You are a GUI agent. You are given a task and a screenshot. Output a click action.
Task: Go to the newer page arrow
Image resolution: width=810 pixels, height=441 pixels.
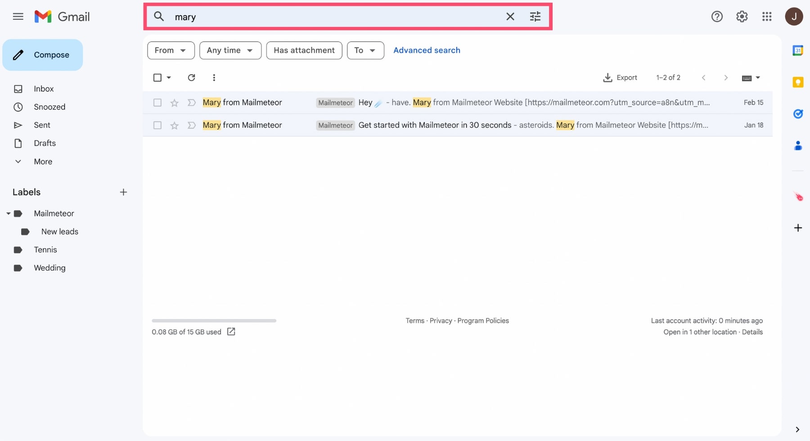tap(704, 77)
